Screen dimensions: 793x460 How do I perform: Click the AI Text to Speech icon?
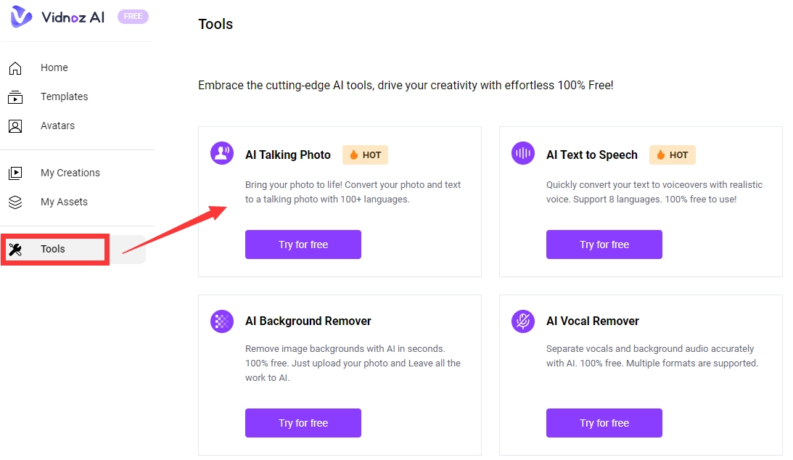[523, 153]
